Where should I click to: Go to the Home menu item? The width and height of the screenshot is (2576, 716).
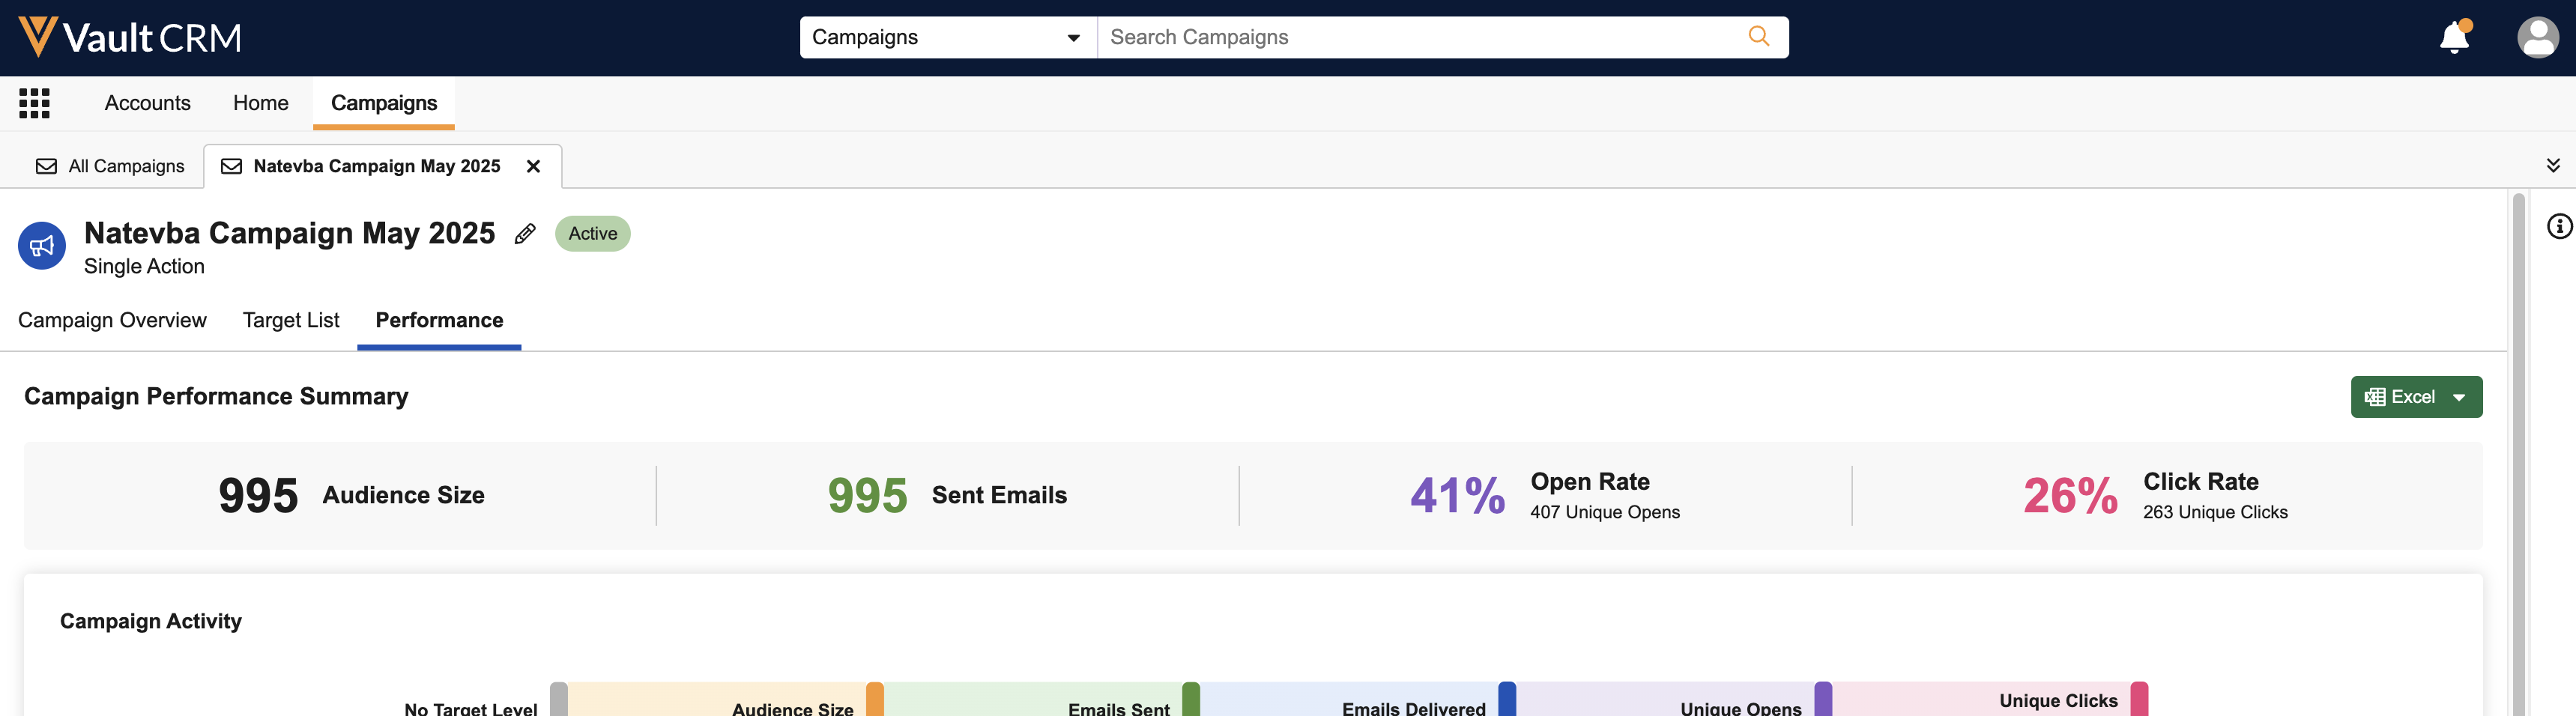260,103
